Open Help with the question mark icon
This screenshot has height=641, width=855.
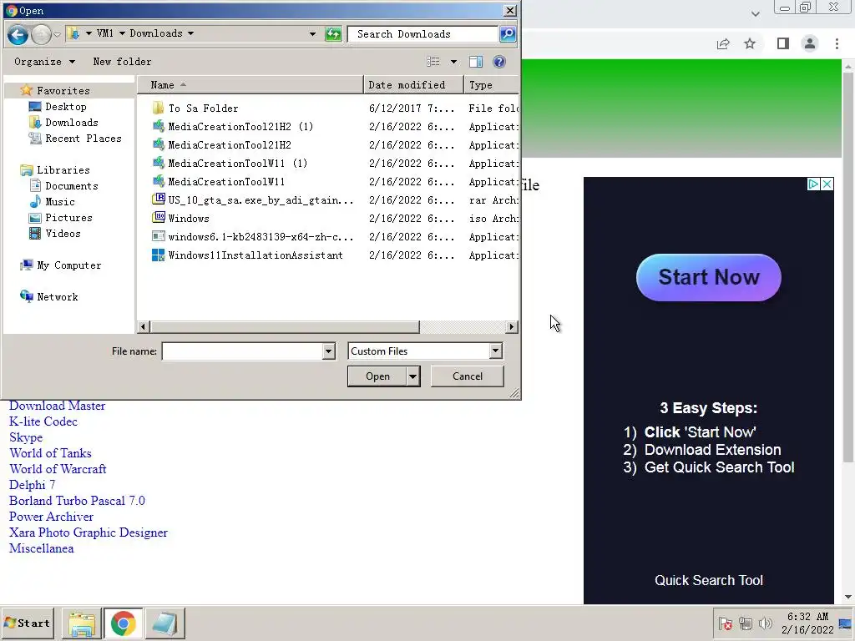[499, 62]
